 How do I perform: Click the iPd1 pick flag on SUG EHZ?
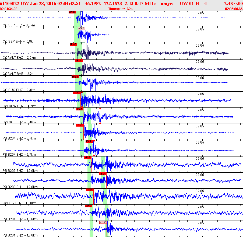(75, 77)
